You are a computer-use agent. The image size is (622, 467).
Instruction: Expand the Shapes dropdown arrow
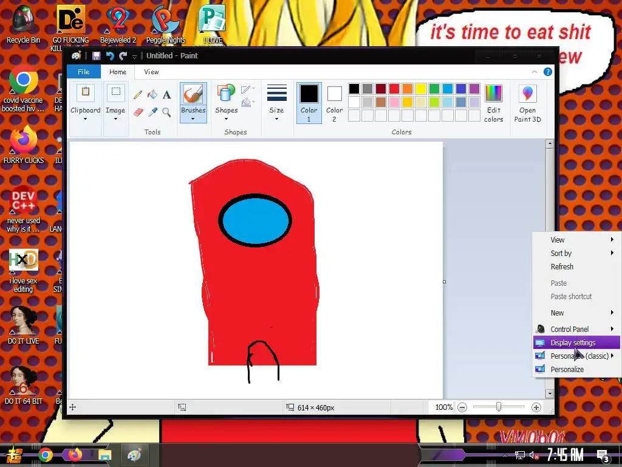226,119
